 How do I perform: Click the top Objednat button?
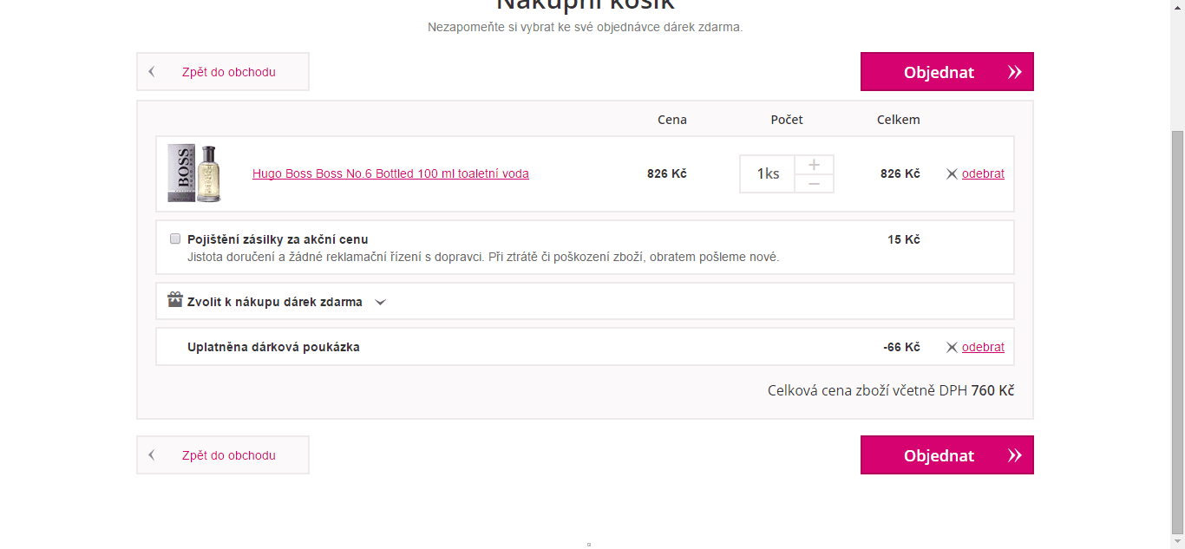tap(947, 72)
